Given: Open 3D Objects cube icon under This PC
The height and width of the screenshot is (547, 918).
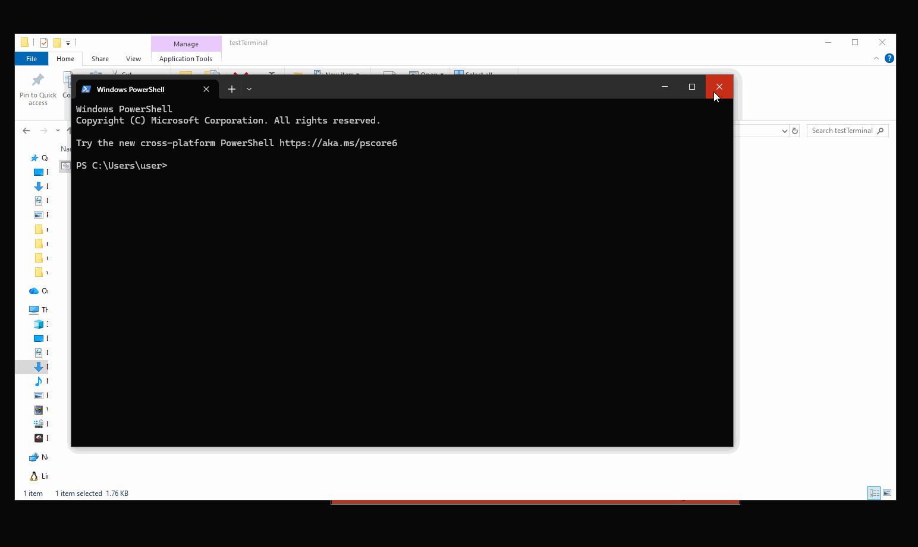Looking at the screenshot, I should [39, 324].
